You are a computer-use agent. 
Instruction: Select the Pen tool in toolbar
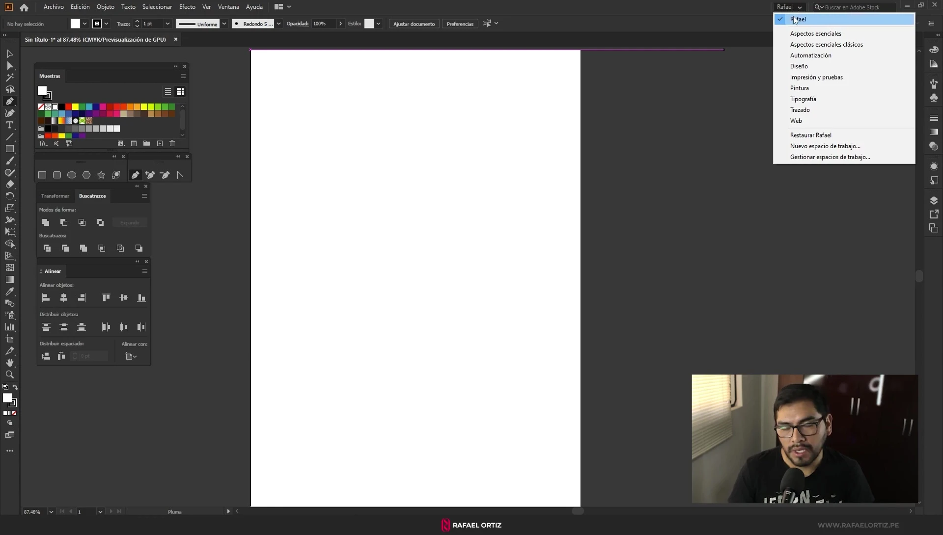coord(9,102)
